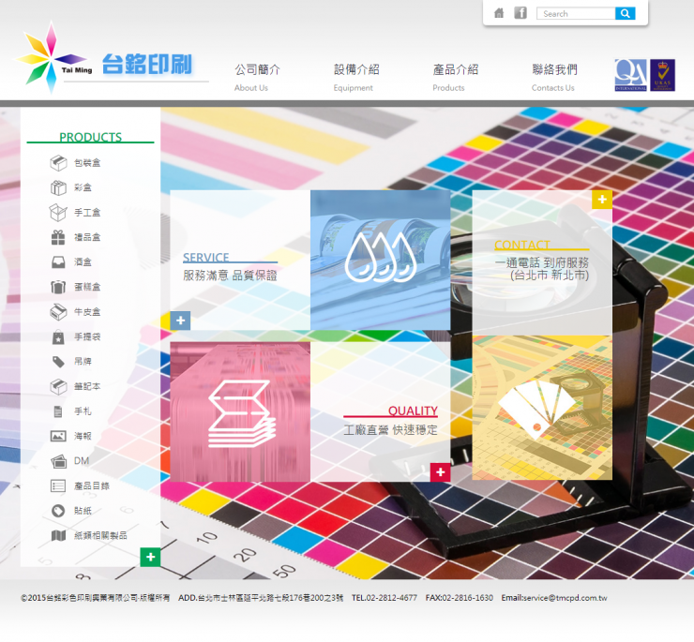694x642 pixels.
Task: Focus the Search text field
Action: 576,13
